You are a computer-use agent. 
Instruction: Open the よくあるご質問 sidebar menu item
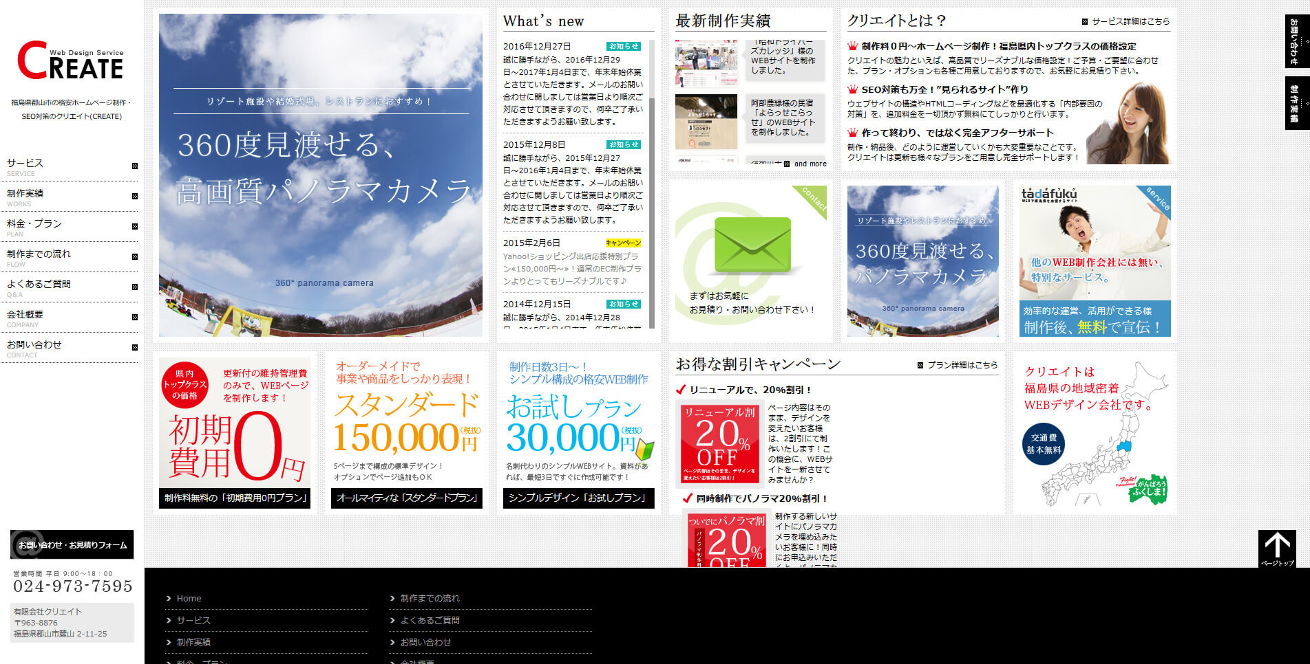tap(69, 287)
